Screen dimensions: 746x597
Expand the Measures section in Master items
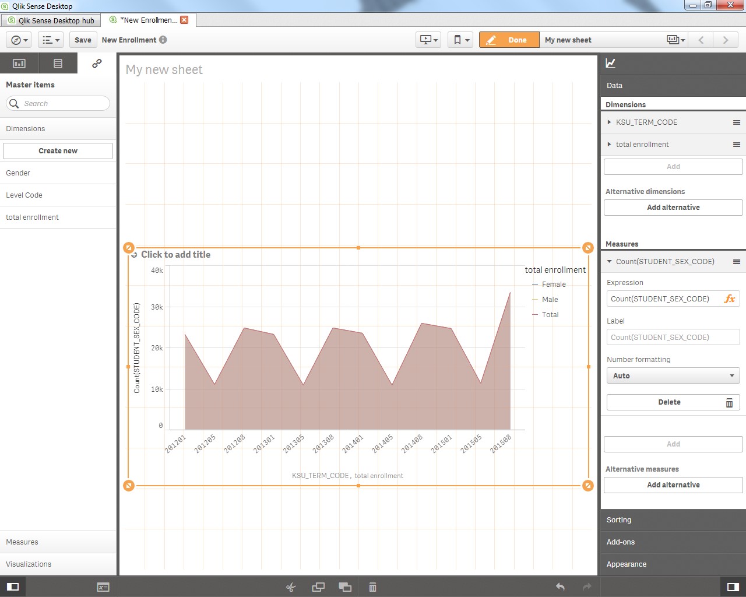(58, 542)
